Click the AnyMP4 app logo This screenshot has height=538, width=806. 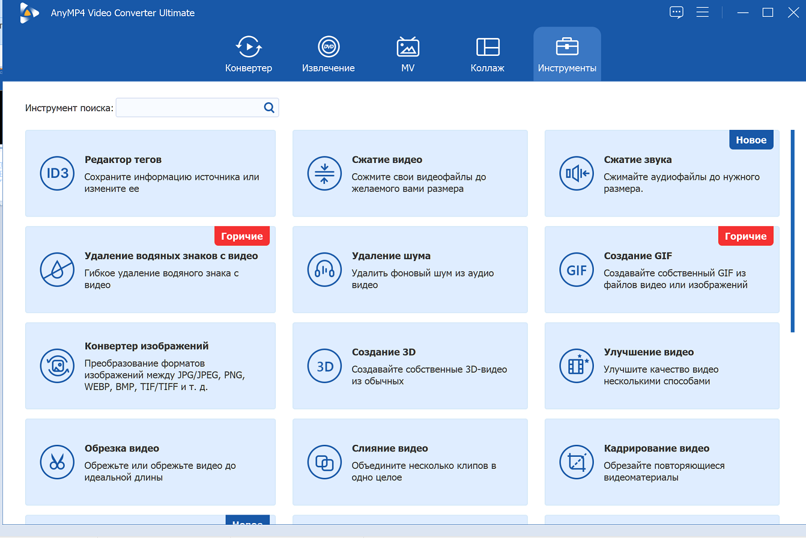[x=29, y=13]
